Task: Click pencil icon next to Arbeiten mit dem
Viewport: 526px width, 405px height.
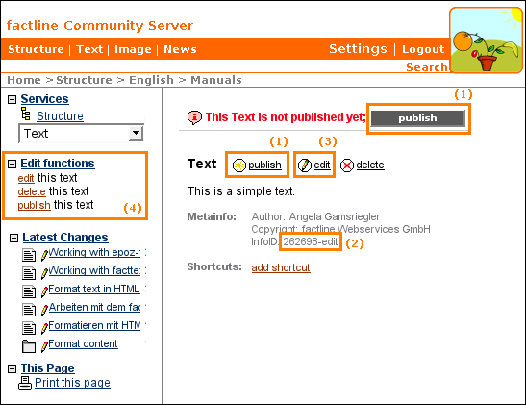Action: pyautogui.click(x=44, y=310)
